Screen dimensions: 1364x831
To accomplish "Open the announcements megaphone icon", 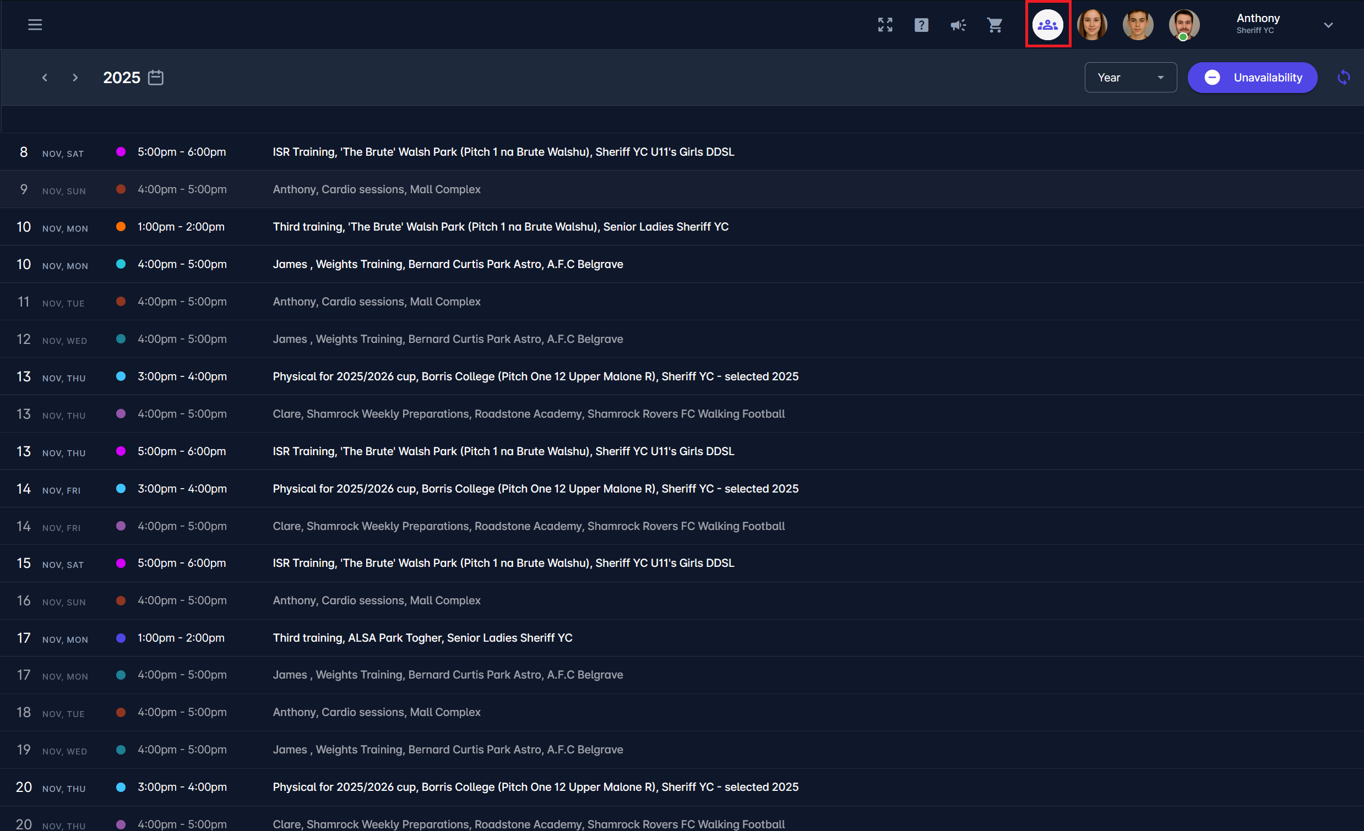I will coord(958,25).
